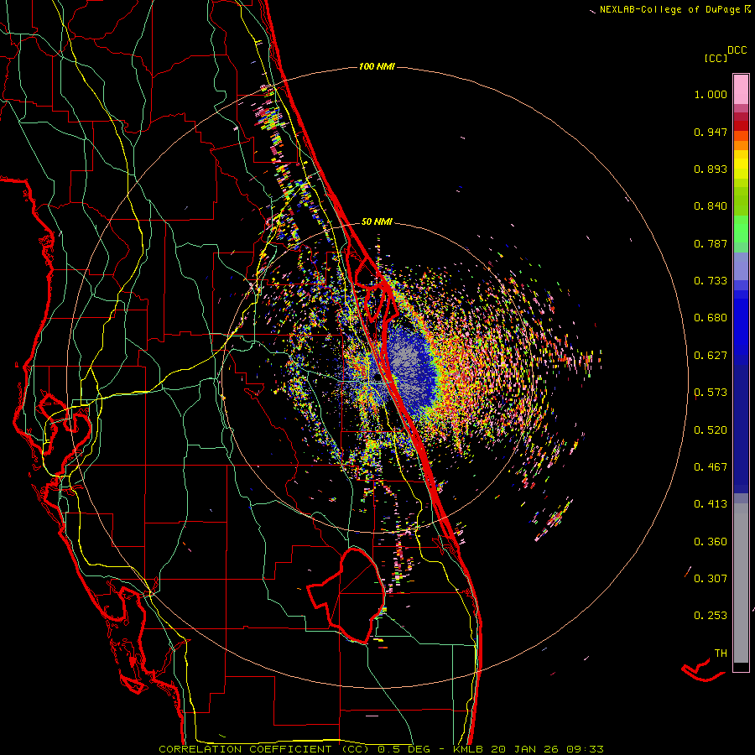Click the 0.307 scale value

tap(711, 579)
